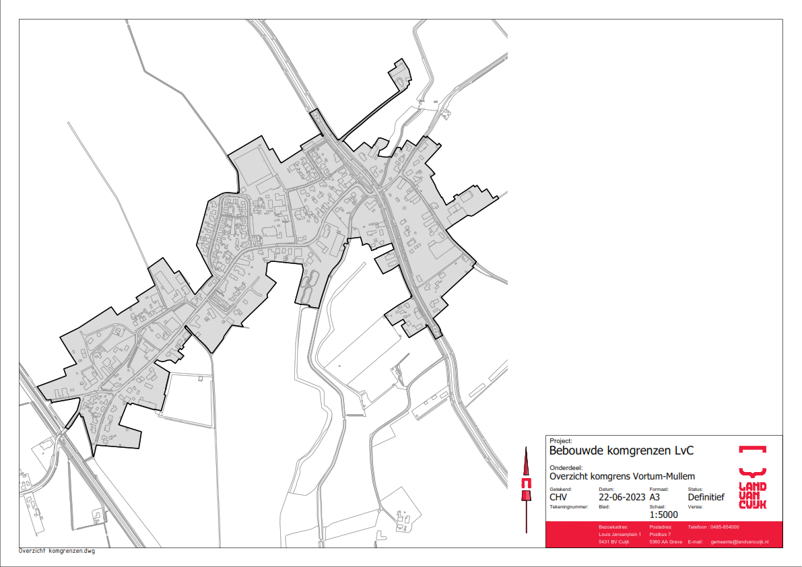Click the Overzicht komgrenzen.dwg file name label
This screenshot has width=802, height=567.
tap(57, 551)
